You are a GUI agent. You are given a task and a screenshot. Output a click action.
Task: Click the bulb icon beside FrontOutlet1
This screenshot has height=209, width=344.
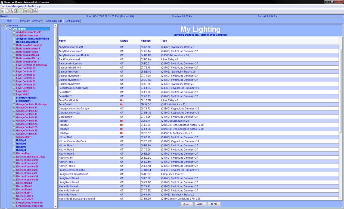[14, 101]
